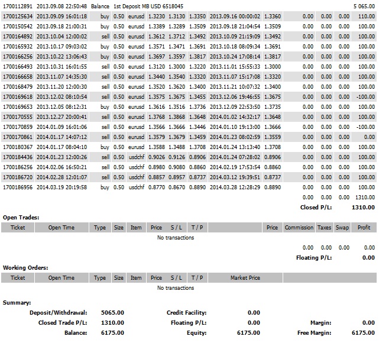Select ticket 1700169653

tap(18, 107)
